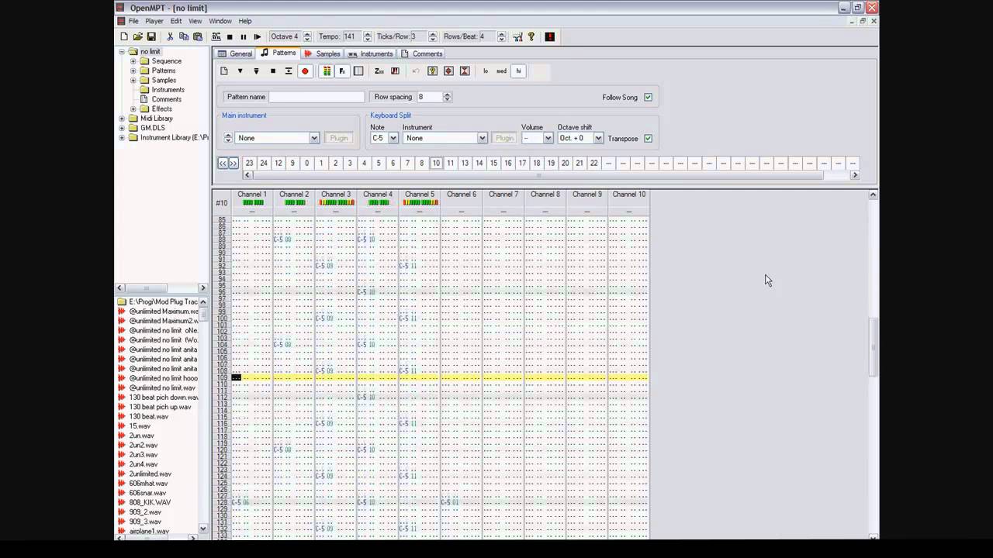Open the Window menu
The height and width of the screenshot is (558, 993).
[220, 21]
